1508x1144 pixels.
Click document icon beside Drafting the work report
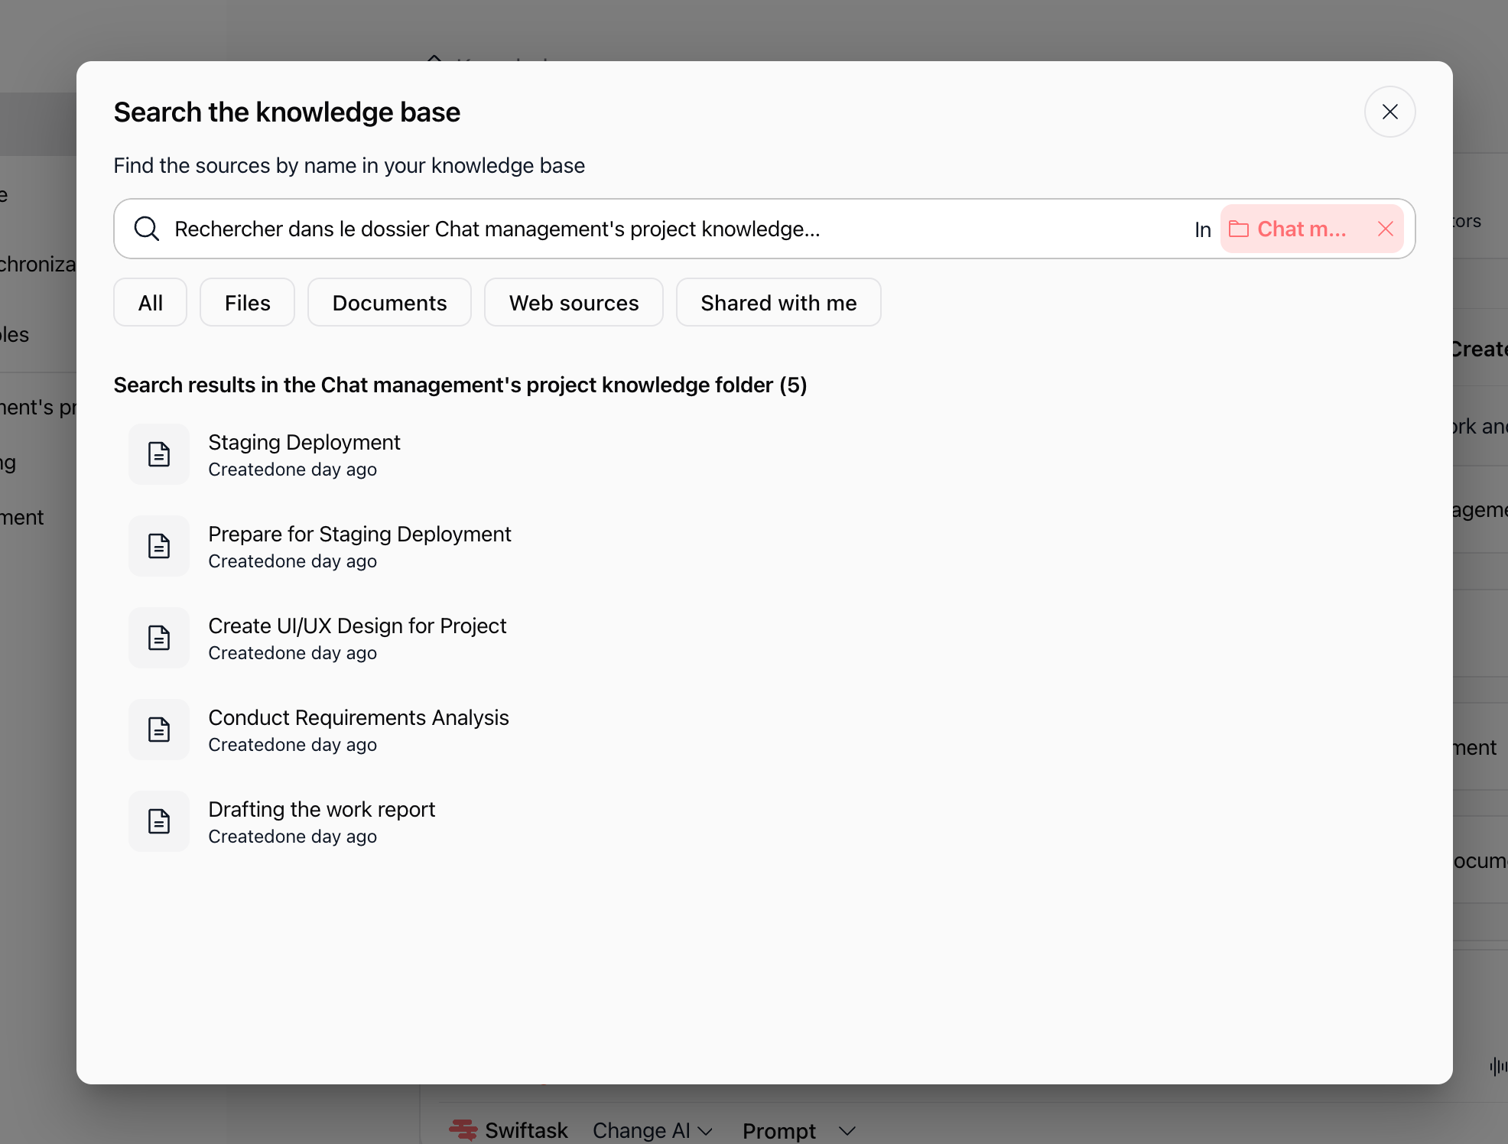click(159, 821)
